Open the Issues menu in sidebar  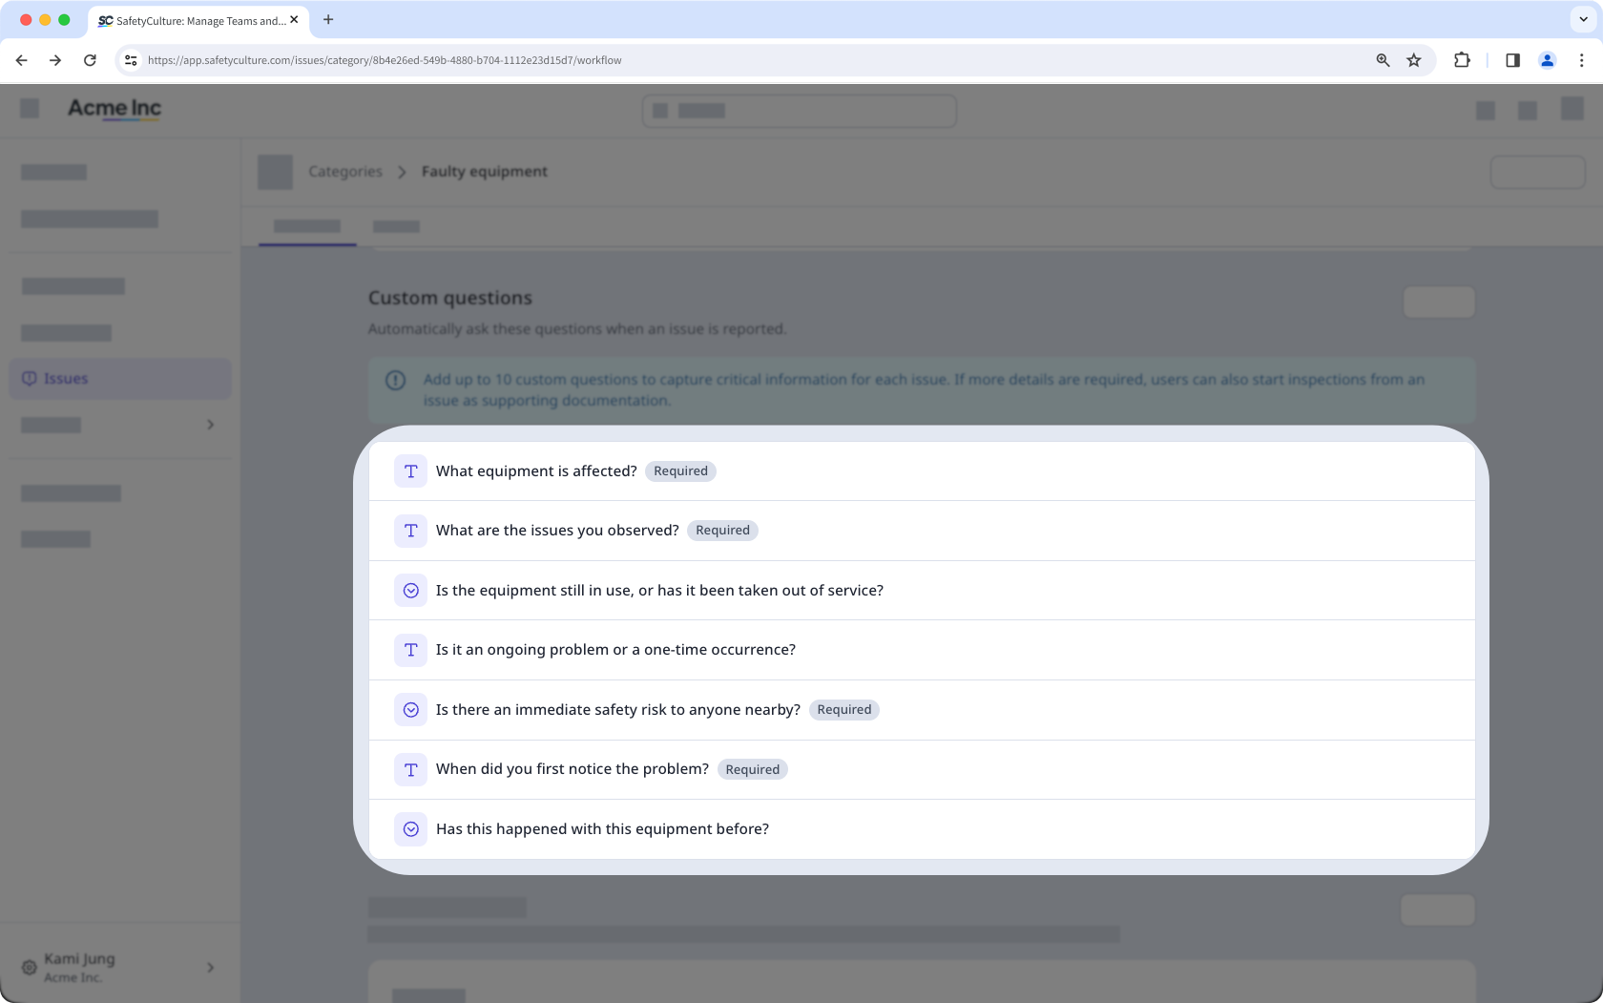click(x=120, y=379)
